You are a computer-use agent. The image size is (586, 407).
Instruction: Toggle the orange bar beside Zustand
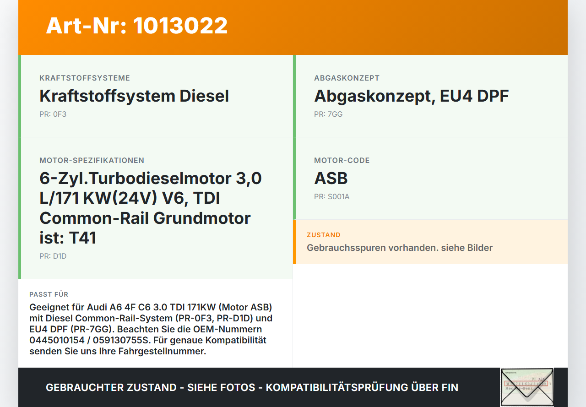[295, 242]
